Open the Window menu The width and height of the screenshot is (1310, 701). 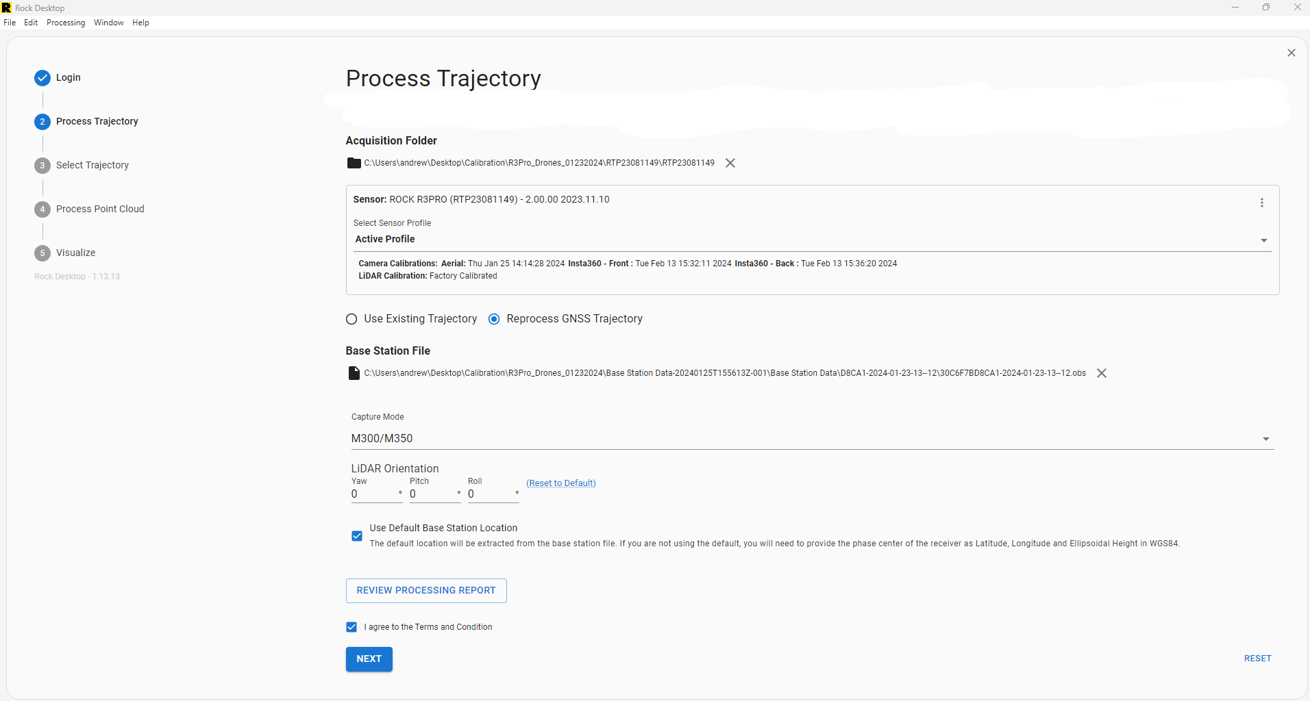click(108, 23)
